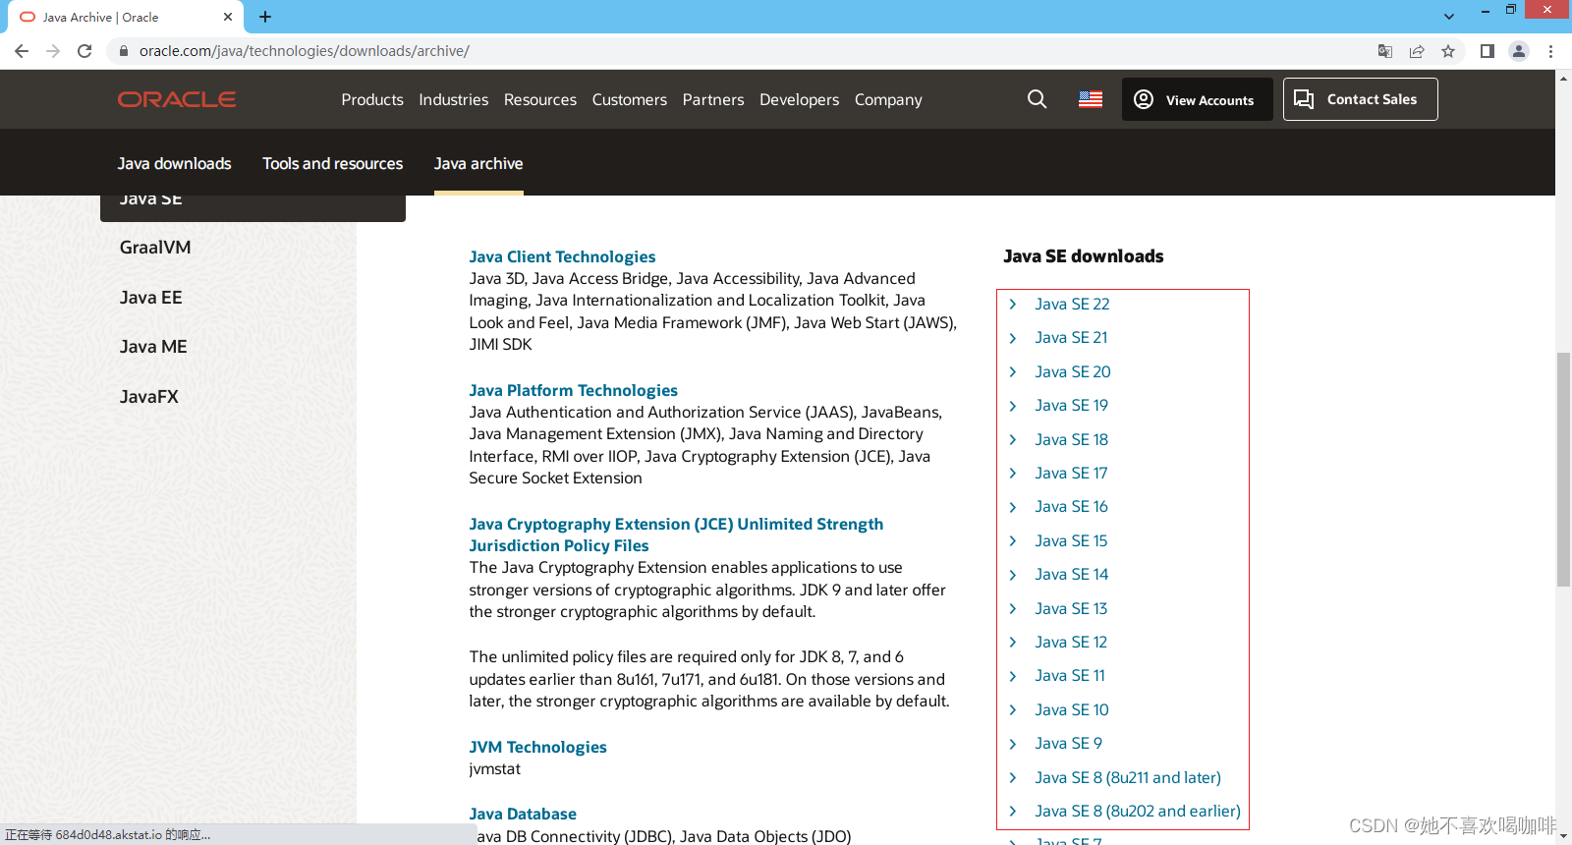Click the Contact Sales button
This screenshot has width=1572, height=845.
tap(1361, 99)
